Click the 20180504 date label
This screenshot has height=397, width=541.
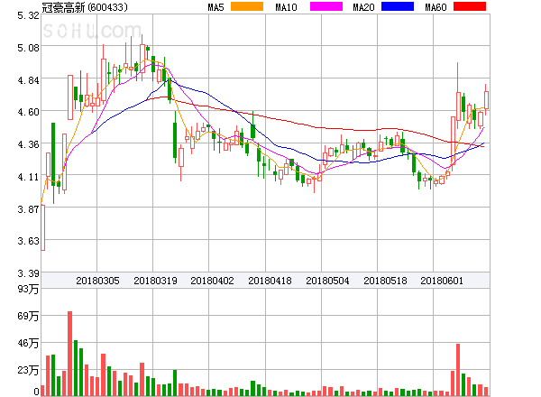click(327, 281)
